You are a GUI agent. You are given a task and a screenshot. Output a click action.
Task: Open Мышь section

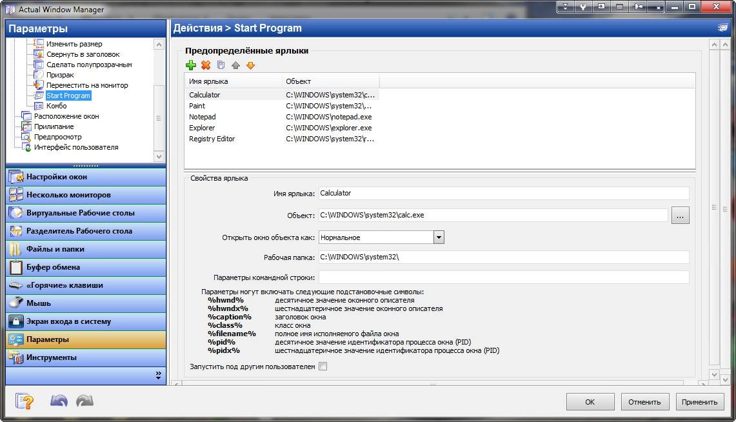[x=86, y=303]
